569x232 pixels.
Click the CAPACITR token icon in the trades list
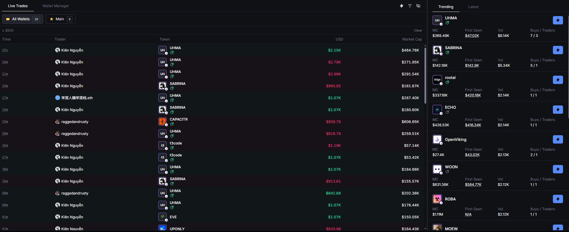(x=162, y=122)
